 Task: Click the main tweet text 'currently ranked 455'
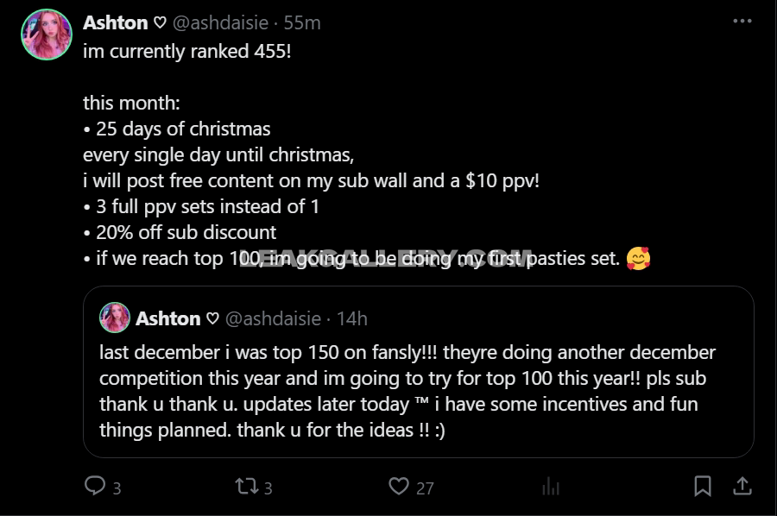pos(186,51)
